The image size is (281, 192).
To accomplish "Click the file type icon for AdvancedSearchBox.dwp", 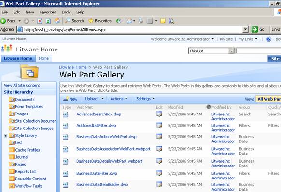I will point(66,115).
